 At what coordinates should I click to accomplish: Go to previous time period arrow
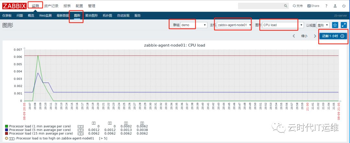click(x=294, y=36)
